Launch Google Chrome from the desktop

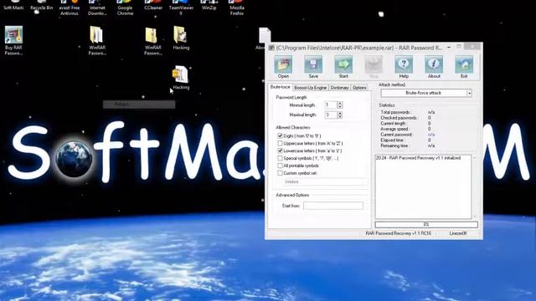tap(125, 8)
